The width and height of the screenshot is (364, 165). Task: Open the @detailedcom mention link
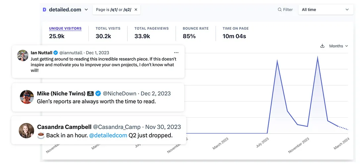108,135
